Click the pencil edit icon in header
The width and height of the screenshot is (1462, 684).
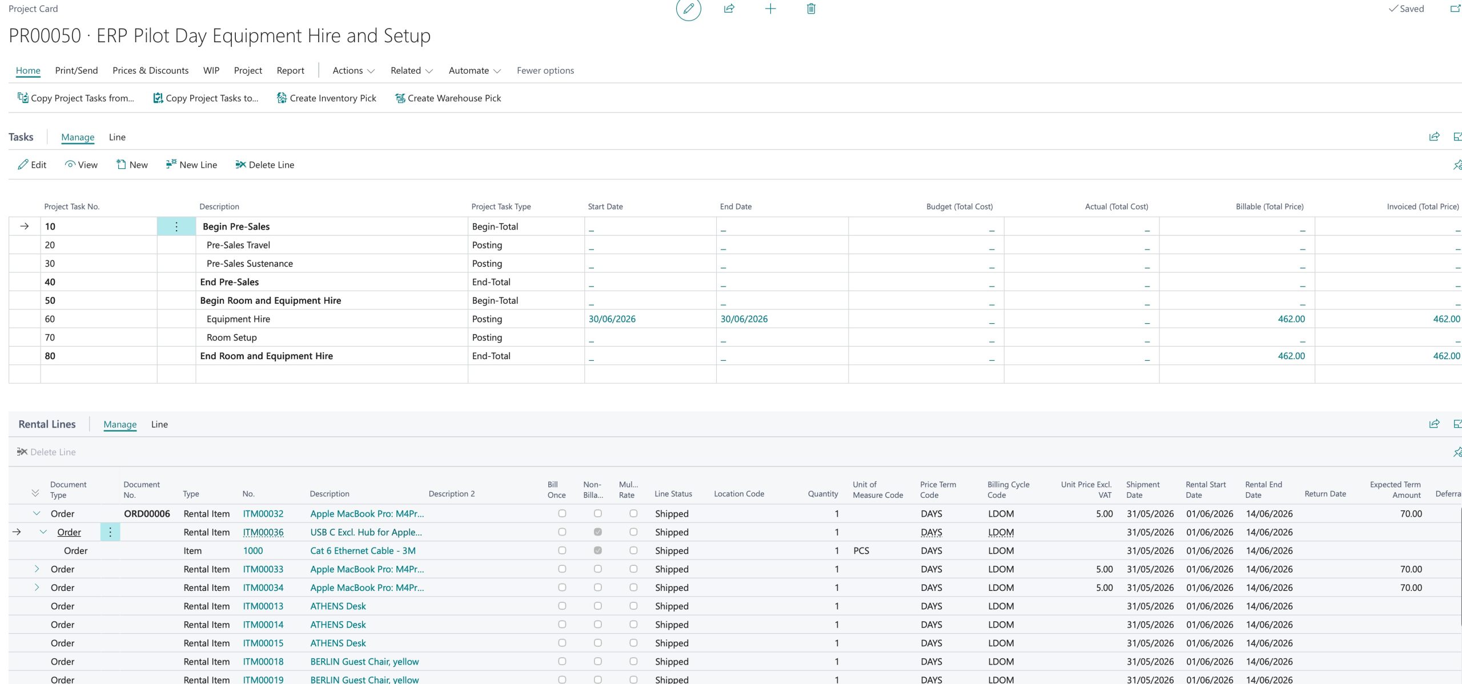click(688, 9)
